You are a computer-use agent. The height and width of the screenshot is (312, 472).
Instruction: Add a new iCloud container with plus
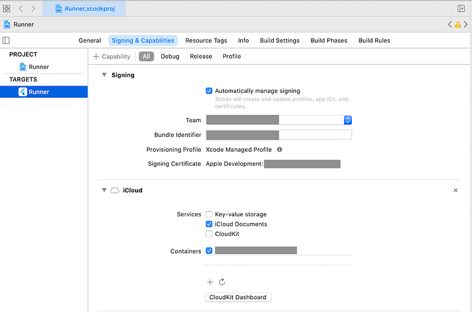(210, 282)
